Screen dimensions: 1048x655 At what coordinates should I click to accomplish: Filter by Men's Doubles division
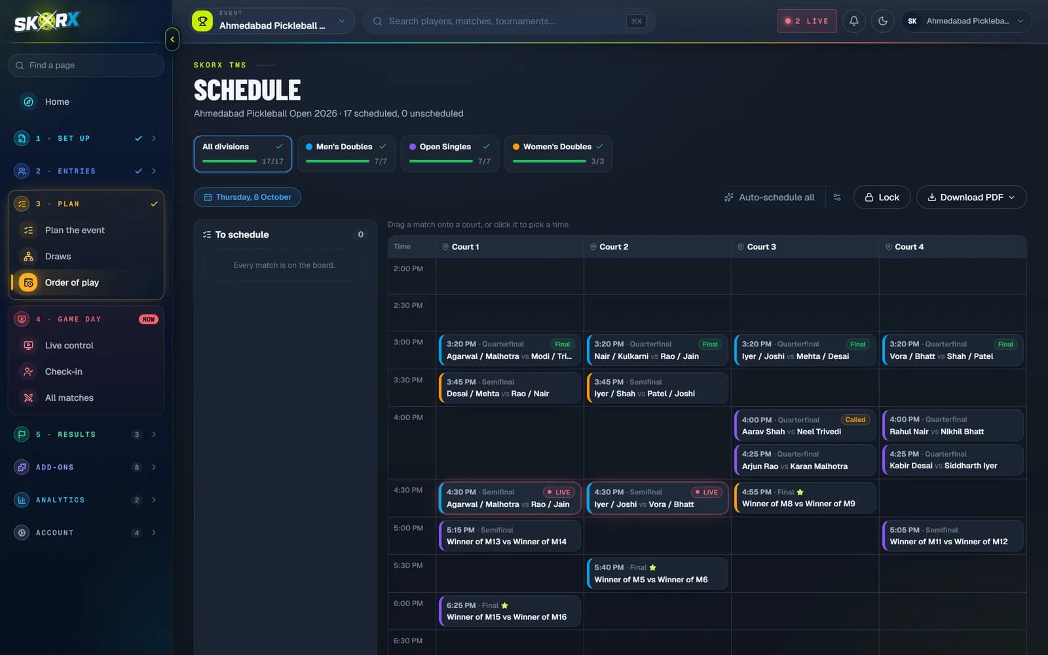tap(346, 154)
